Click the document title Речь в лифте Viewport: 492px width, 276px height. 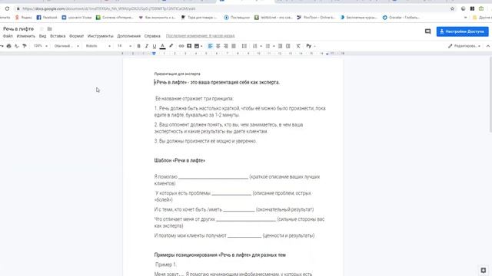pos(18,29)
